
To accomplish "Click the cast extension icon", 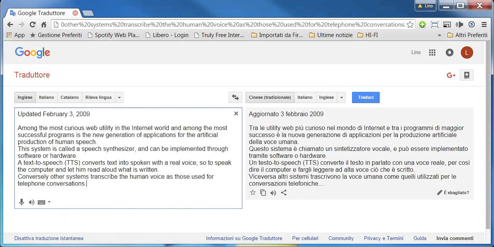I will (447, 24).
